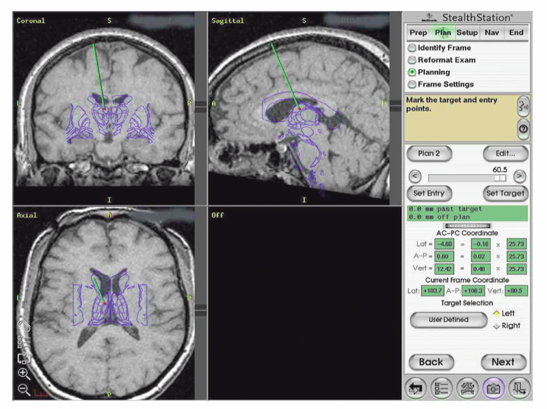
Task: Open help with the question mark icon
Action: click(523, 128)
